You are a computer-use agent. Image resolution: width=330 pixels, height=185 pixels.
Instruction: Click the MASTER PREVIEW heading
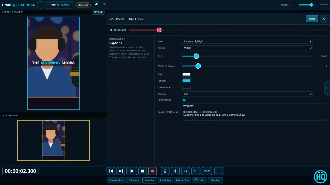click(12, 12)
